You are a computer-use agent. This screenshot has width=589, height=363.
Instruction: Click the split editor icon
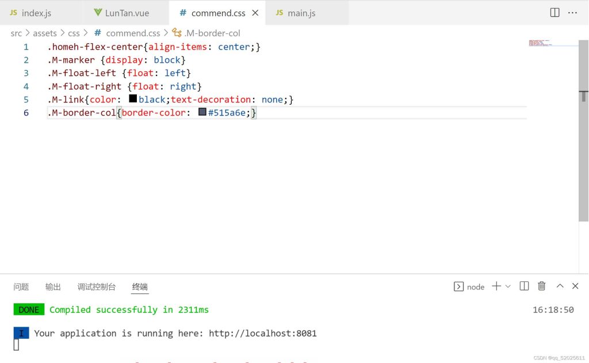tap(554, 13)
